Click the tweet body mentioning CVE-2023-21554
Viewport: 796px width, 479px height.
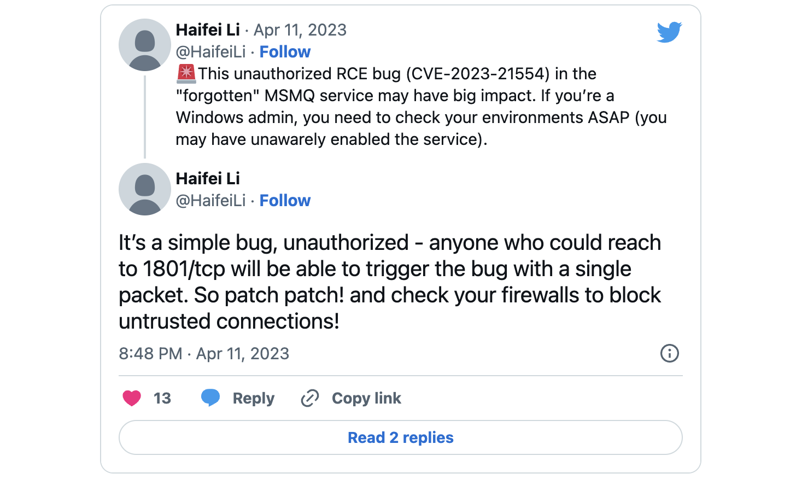point(421,106)
